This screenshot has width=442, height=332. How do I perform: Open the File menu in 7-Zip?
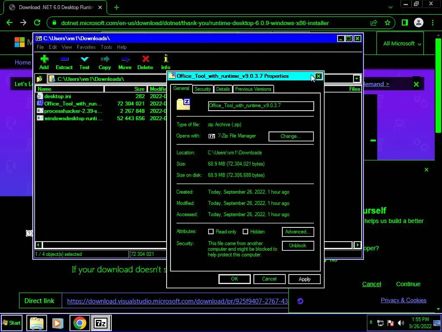point(40,47)
